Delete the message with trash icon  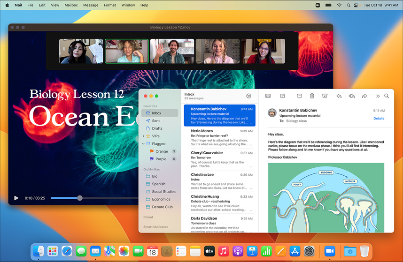tap(312, 96)
